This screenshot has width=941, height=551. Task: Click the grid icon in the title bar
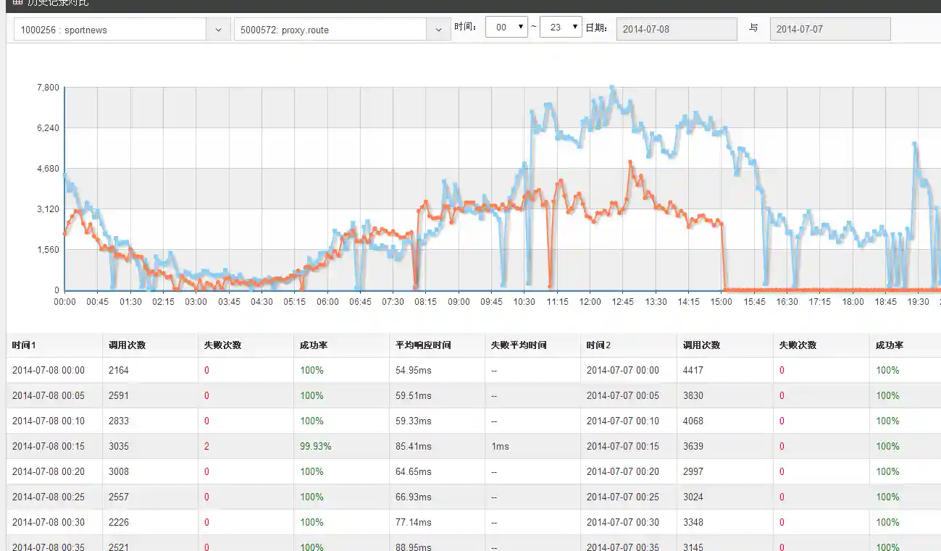point(18,2)
